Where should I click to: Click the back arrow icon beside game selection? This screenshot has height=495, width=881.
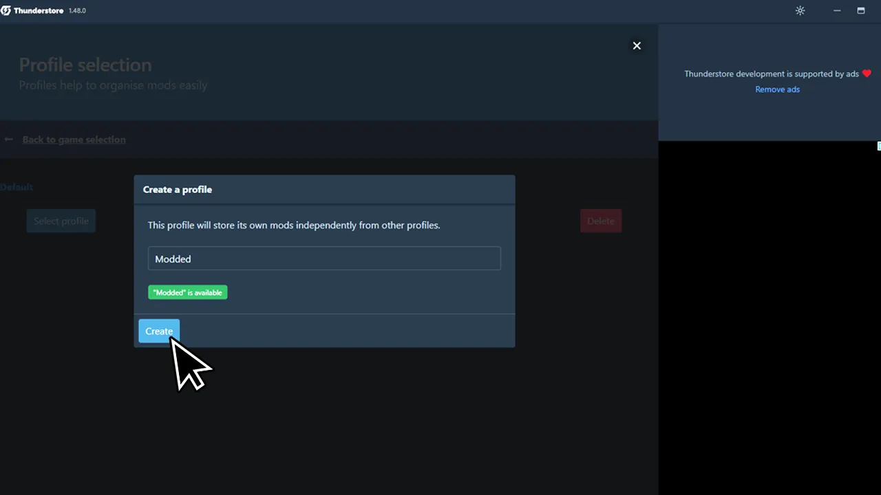(x=8, y=139)
